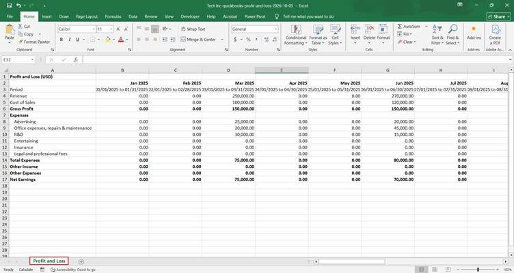
Task: Click the AutoSum sigma button
Action: (x=409, y=26)
